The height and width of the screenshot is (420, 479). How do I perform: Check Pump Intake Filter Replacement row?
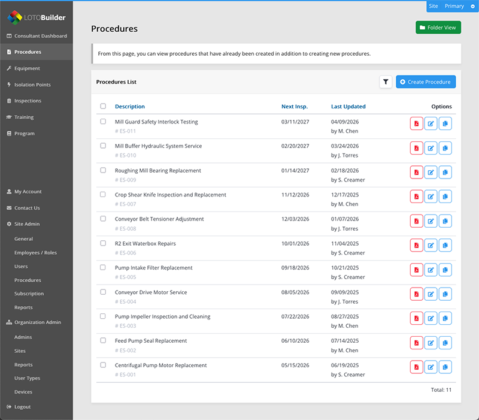pos(103,267)
